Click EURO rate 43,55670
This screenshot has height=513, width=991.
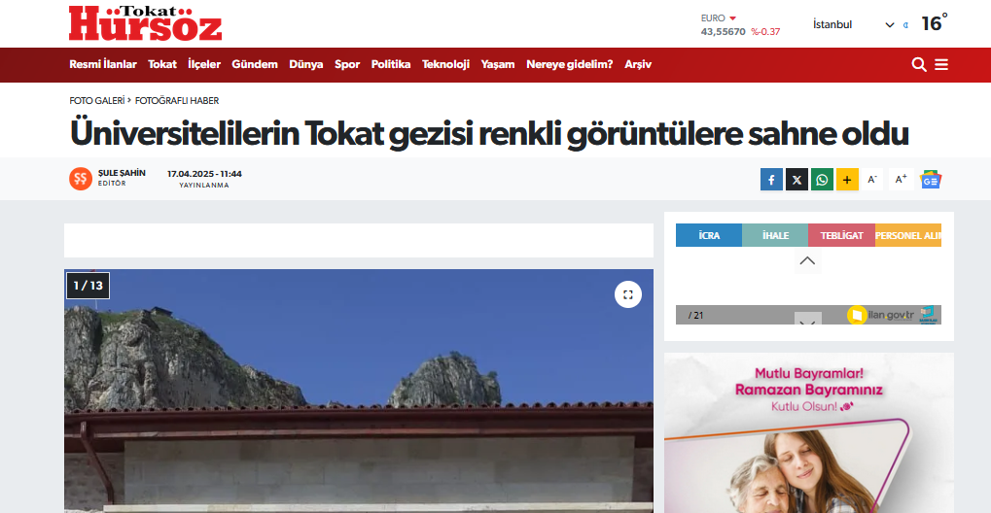tap(723, 32)
